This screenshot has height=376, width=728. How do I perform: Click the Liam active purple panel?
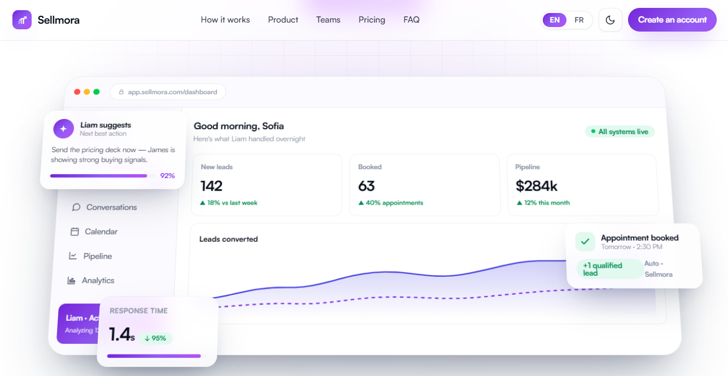point(79,324)
